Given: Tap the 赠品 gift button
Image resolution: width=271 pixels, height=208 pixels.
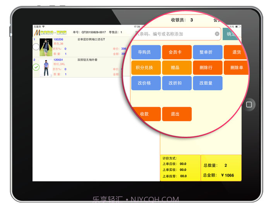Looking at the screenshot, I should click(177, 68).
